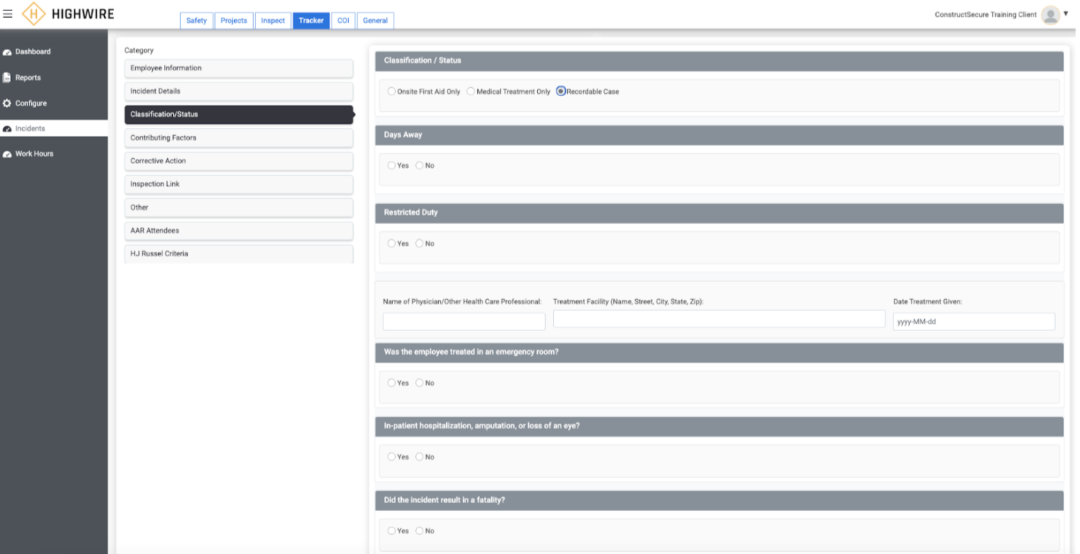Click the Work Hours gauge icon
Viewport: 1080px width, 554px height.
(7, 154)
